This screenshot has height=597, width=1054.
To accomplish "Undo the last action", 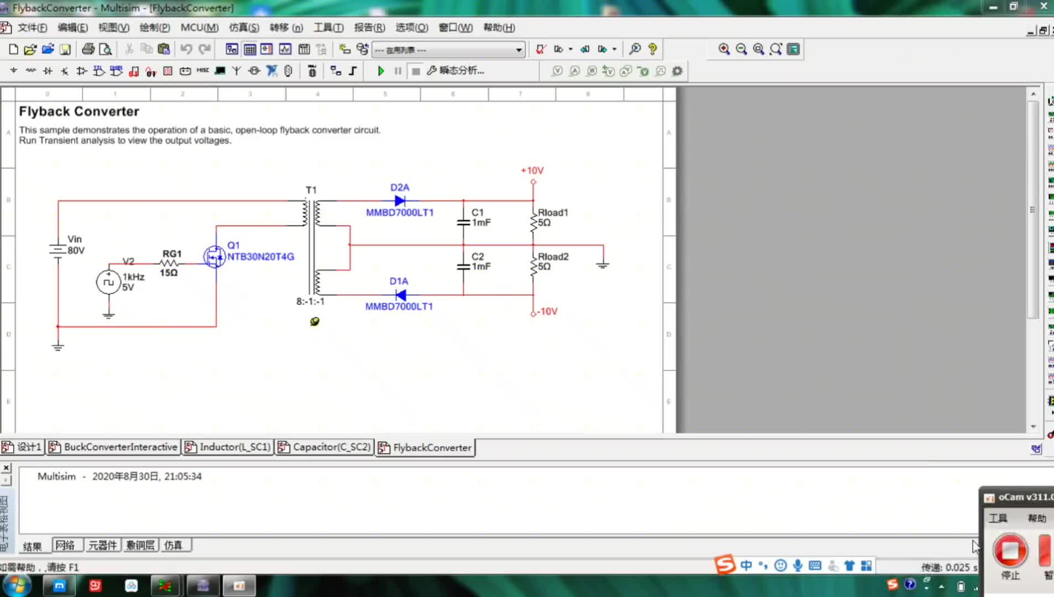I will (x=186, y=49).
